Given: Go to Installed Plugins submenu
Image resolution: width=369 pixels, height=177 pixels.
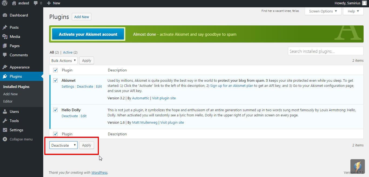Looking at the screenshot, I should point(16,87).
